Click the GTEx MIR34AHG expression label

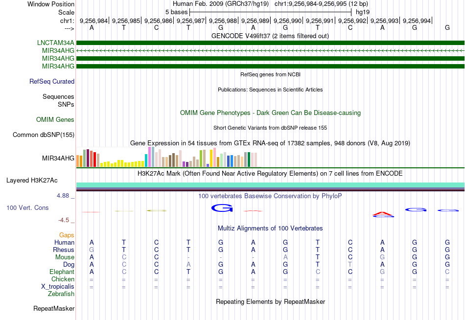pyautogui.click(x=58, y=158)
